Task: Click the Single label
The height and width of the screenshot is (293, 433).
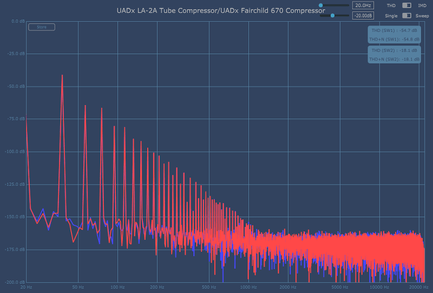Action: 391,16
